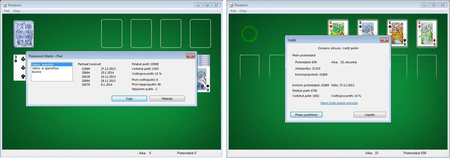Click the King of hearts foundation card
This screenshot has width=450, height=158.
coord(338,27)
